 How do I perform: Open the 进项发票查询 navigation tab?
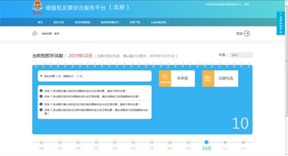pos(82,22)
